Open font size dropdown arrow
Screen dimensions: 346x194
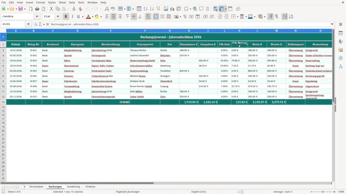(x=58, y=17)
